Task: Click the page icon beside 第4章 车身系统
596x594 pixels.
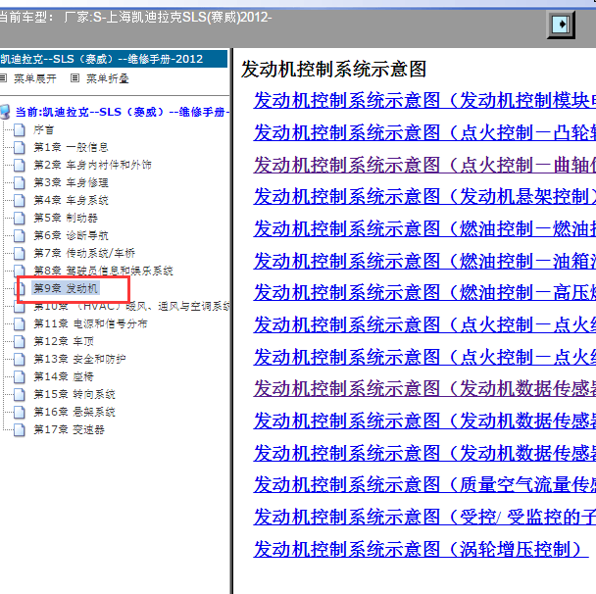Action: point(19,200)
